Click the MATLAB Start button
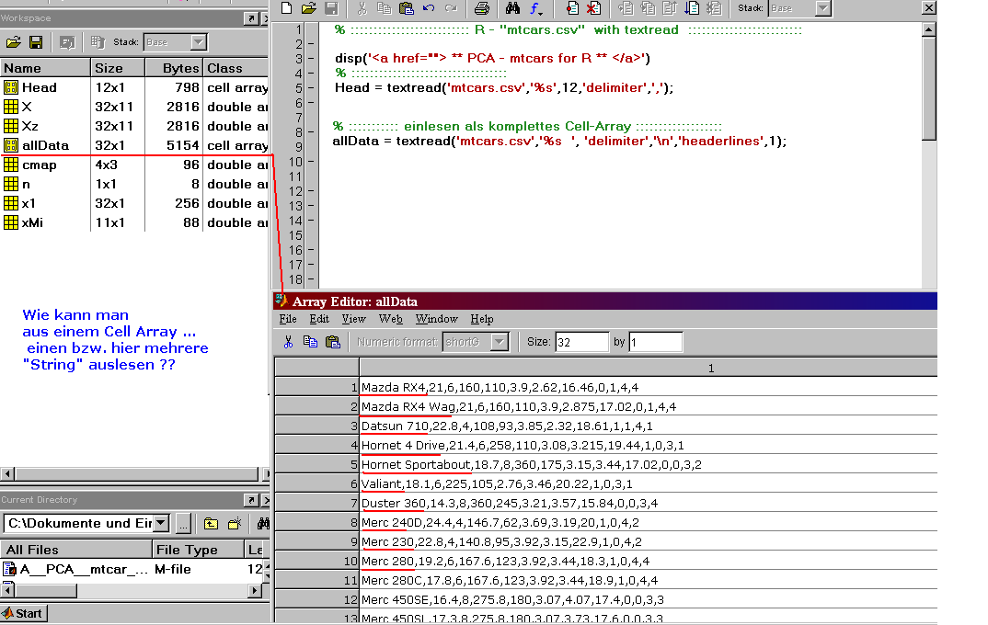Screen dimensions: 988x625 [x=24, y=613]
